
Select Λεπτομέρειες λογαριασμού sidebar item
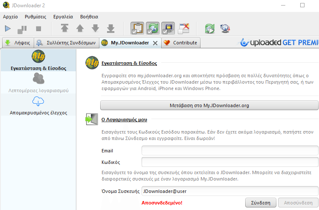tap(38, 82)
